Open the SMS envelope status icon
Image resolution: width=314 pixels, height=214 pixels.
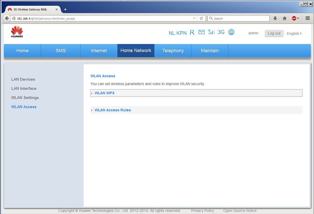tap(201, 32)
